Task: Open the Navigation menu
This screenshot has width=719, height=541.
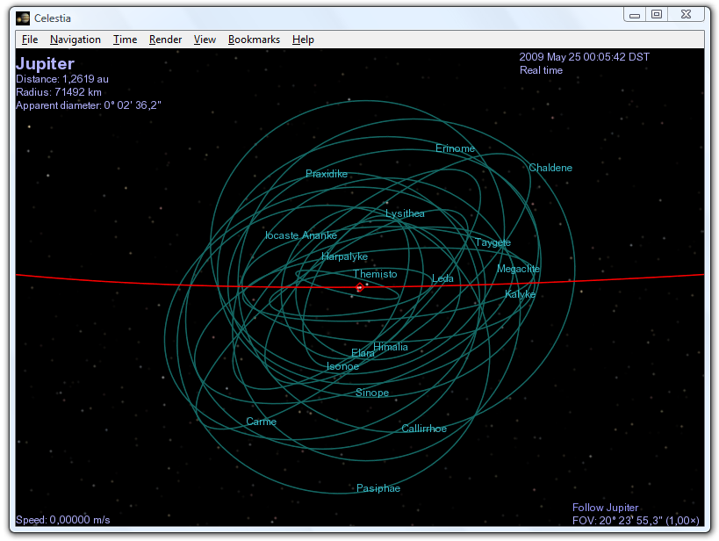Action: click(75, 40)
